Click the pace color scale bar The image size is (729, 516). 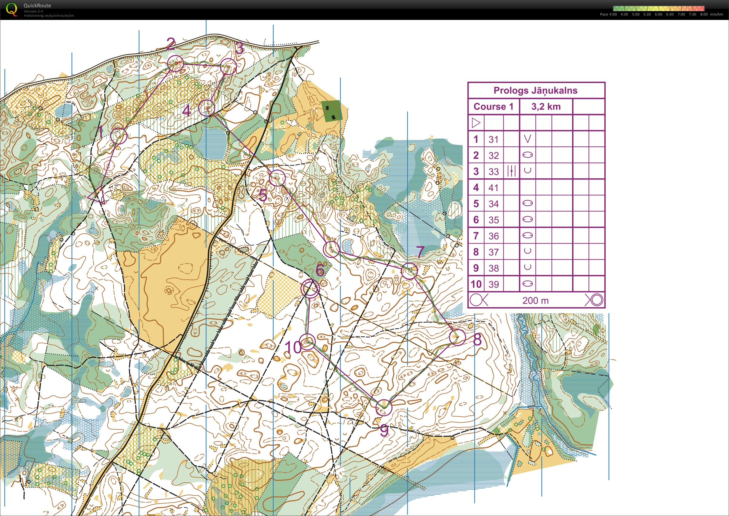[x=659, y=8]
